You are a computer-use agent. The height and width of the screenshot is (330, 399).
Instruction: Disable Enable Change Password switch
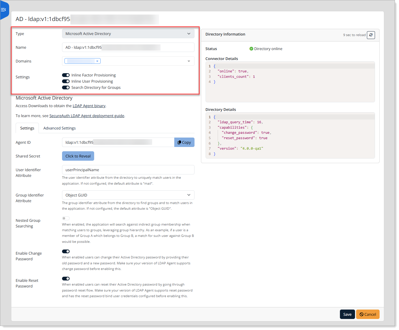(66, 251)
